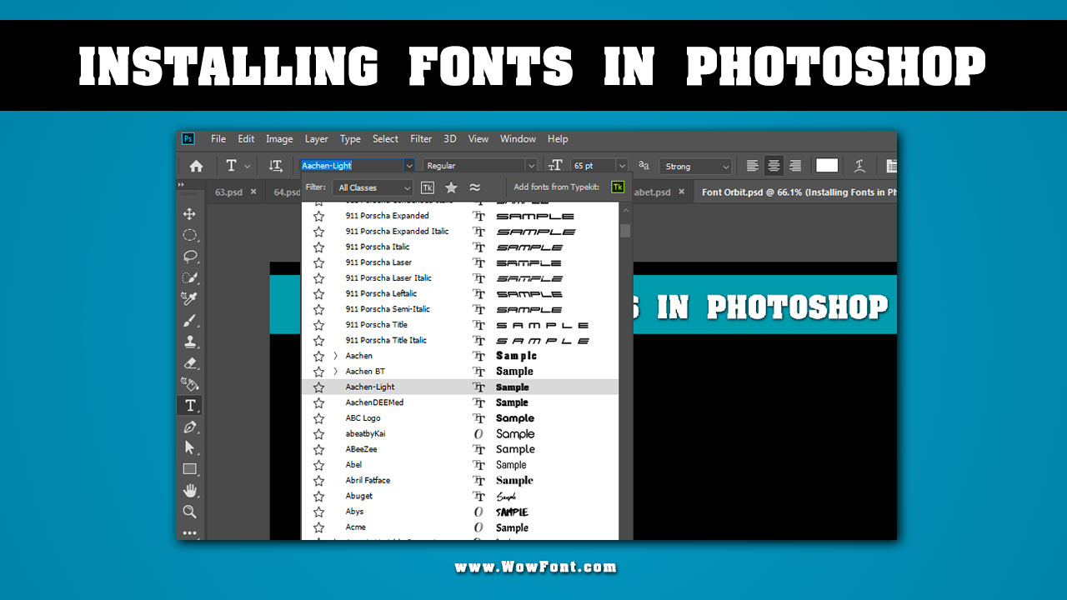Select the Path Selection tool
Screen dimensions: 1067x600
pyautogui.click(x=190, y=447)
